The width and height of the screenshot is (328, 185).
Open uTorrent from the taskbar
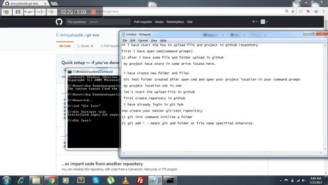point(111,180)
